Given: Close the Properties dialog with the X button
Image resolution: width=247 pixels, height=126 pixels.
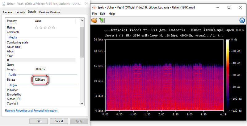Looking at the screenshot, I should tap(86, 3).
